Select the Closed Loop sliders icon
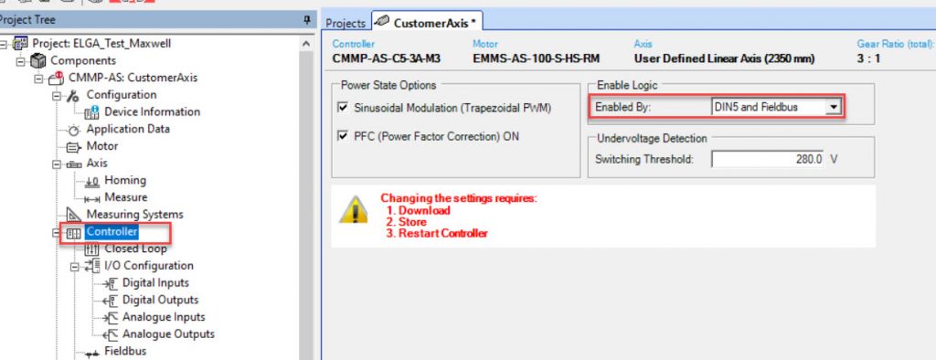 [91, 249]
